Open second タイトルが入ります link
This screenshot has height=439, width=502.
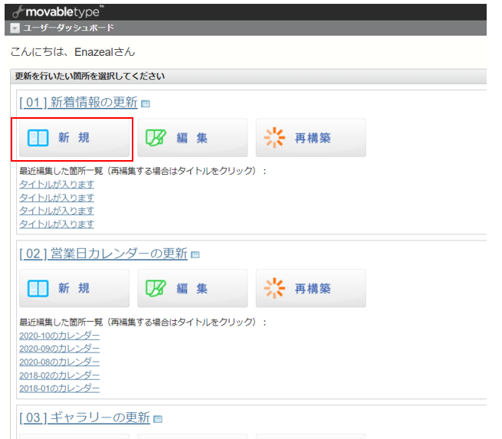pos(57,198)
